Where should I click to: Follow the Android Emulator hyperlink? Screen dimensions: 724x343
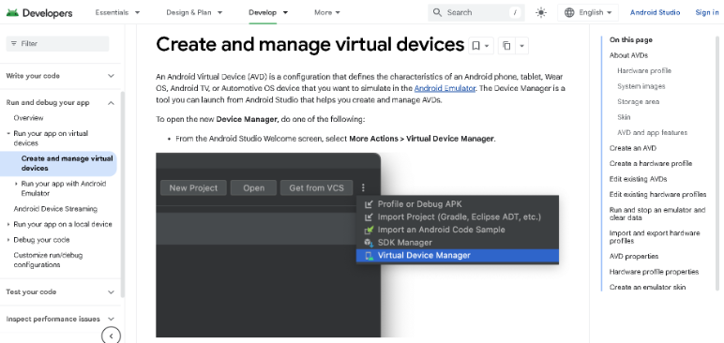click(x=445, y=88)
